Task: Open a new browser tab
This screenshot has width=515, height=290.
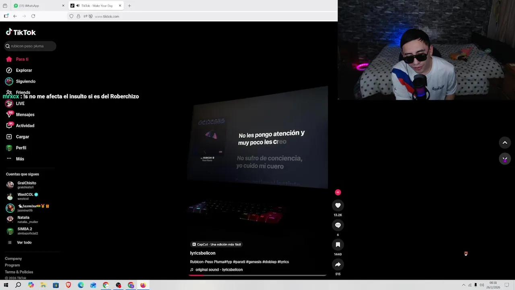Action: 129,6
